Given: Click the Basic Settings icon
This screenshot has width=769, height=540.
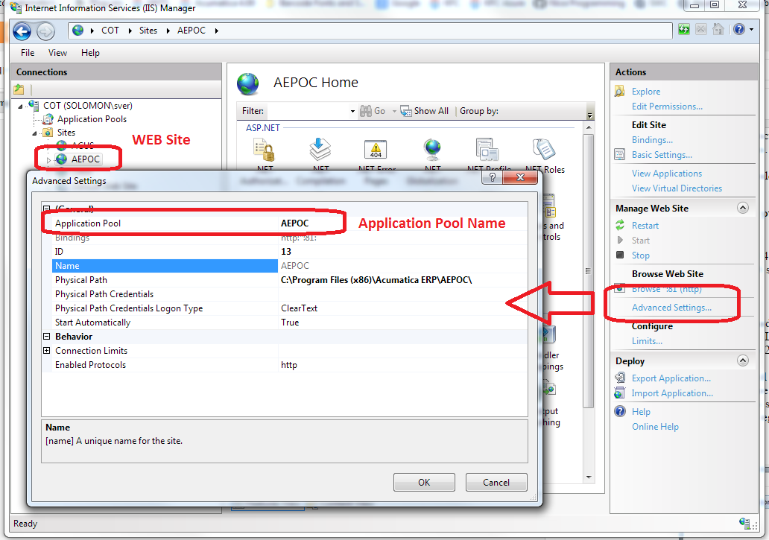Looking at the screenshot, I should point(620,155).
